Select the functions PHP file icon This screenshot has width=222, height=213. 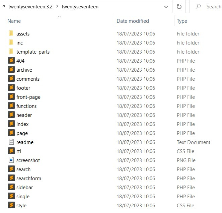(11, 106)
